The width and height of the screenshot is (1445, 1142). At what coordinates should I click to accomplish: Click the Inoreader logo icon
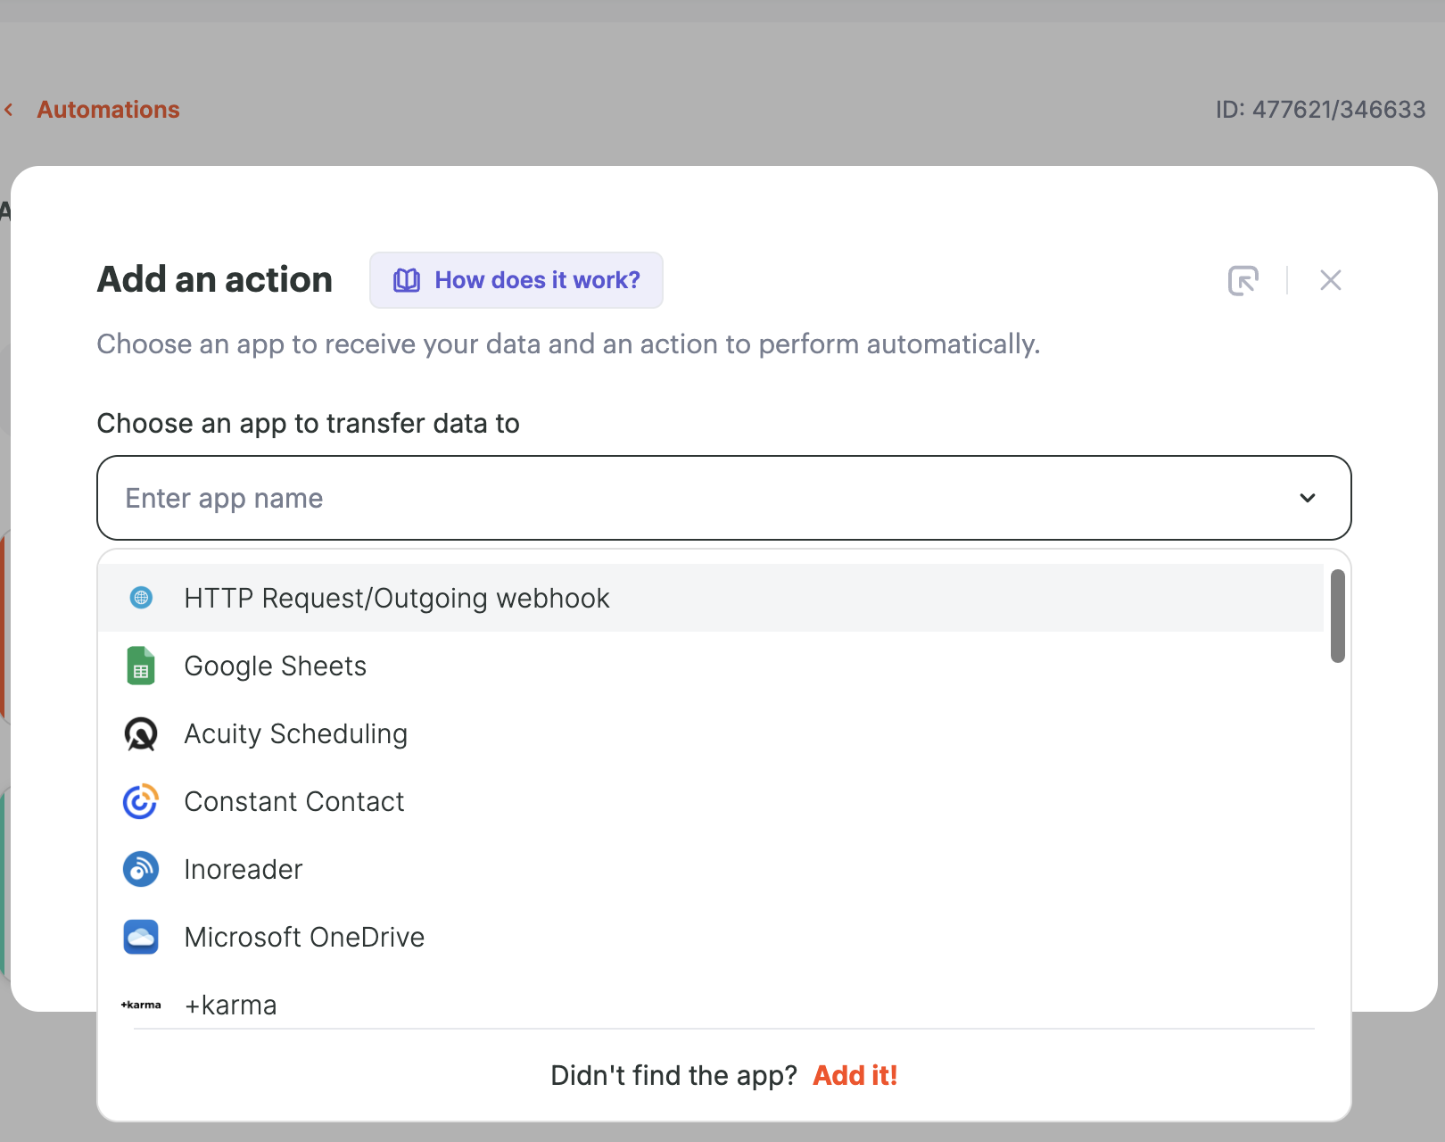[141, 869]
